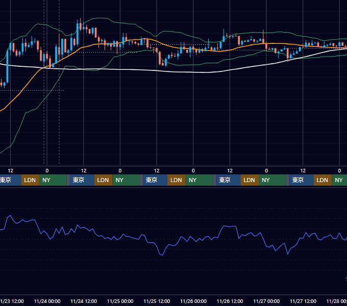Click the tall blue candle near 11/23 12:00
Viewport: 347px width, 306px height.
7,66
